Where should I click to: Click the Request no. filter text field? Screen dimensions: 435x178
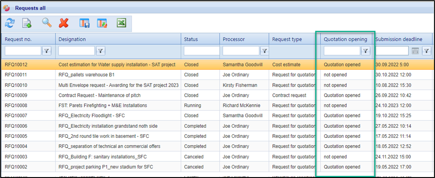(x=23, y=51)
